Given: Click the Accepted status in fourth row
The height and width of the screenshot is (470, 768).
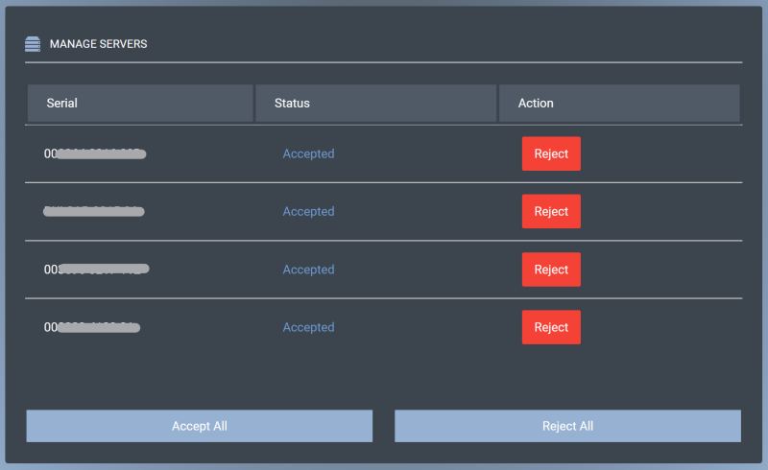Looking at the screenshot, I should point(308,327).
